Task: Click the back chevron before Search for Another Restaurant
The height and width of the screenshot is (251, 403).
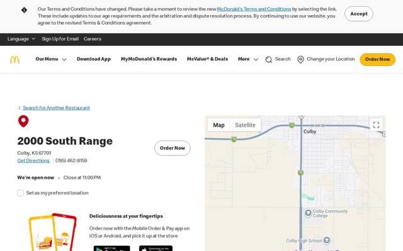Action: tap(20, 108)
